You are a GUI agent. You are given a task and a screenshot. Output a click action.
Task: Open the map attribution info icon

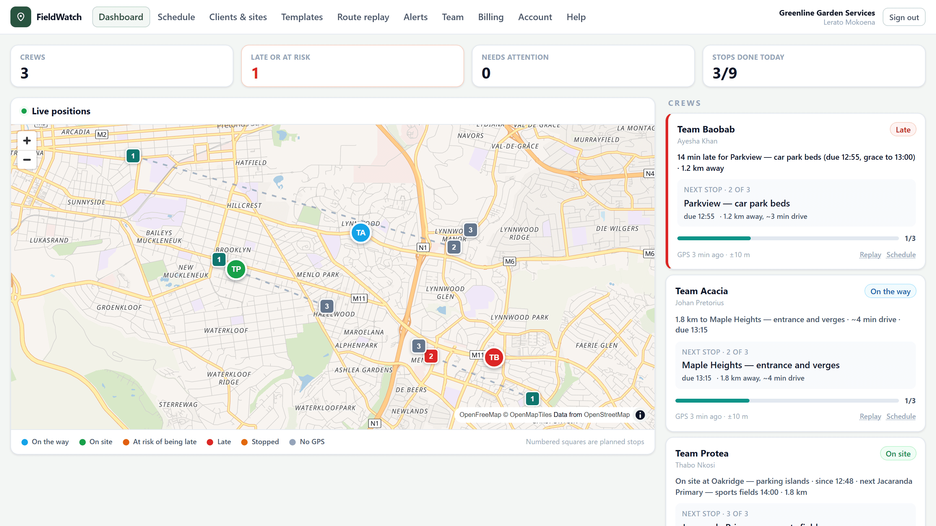tap(640, 415)
